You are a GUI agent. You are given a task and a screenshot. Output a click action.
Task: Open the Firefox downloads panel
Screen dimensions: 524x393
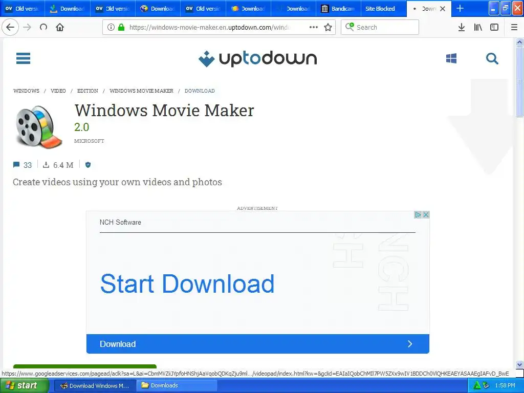coord(462,27)
